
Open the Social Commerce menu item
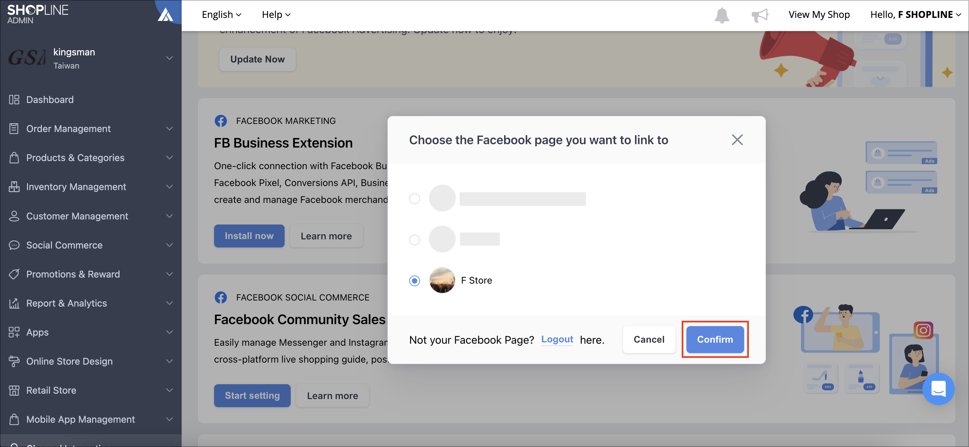coord(91,245)
